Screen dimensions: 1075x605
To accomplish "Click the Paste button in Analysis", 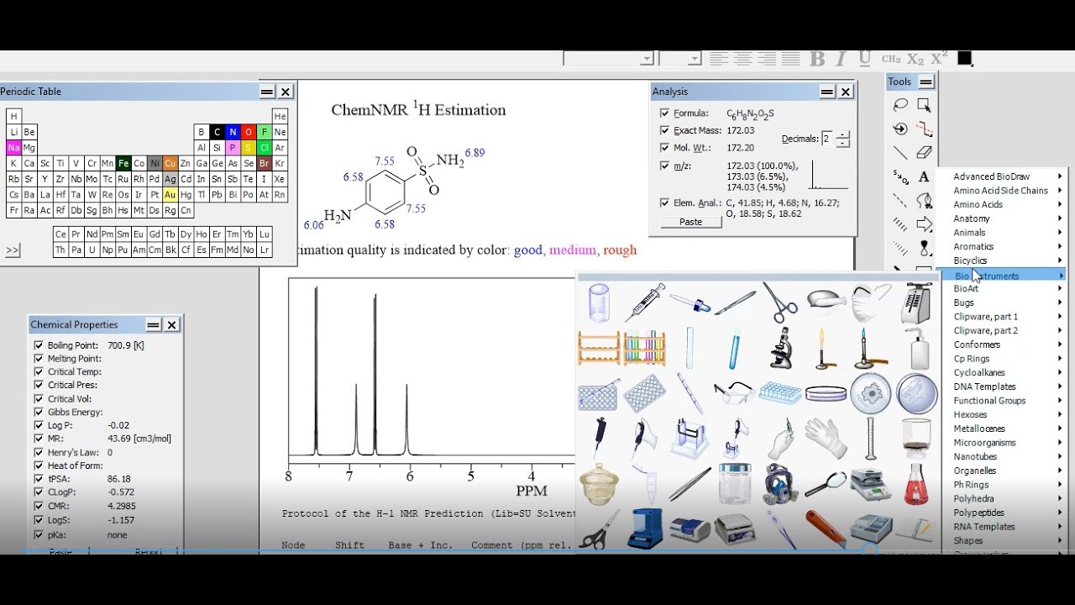I will 690,222.
